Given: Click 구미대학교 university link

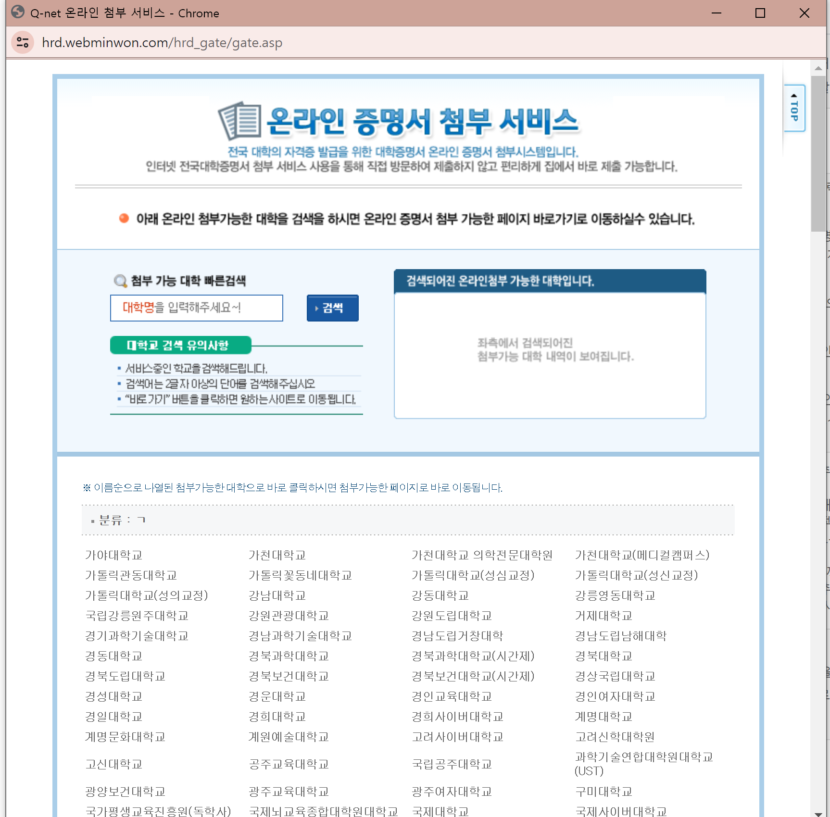Looking at the screenshot, I should point(604,792).
